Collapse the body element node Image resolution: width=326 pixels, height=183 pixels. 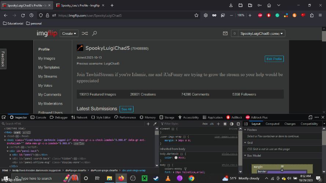5,140
